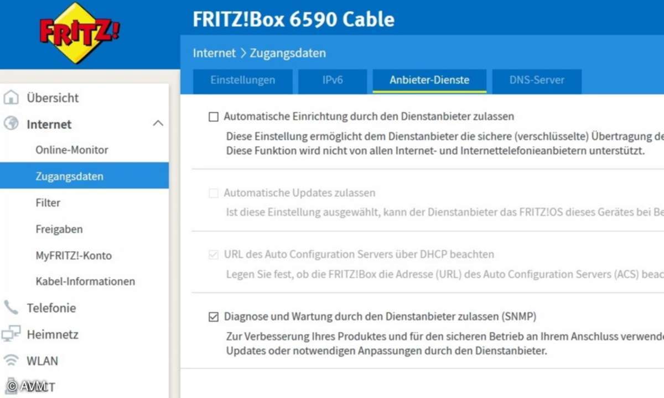
Task: Click the globe icon beside Internet
Action: pos(11,124)
